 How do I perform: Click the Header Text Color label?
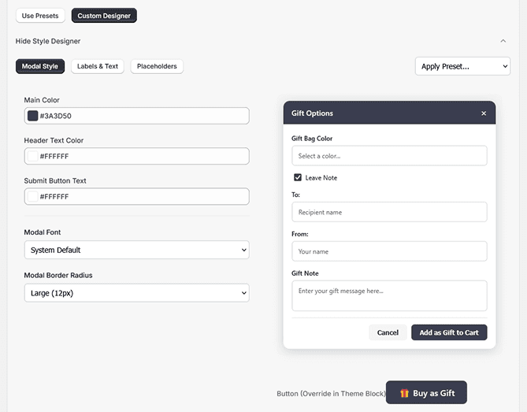pyautogui.click(x=54, y=140)
